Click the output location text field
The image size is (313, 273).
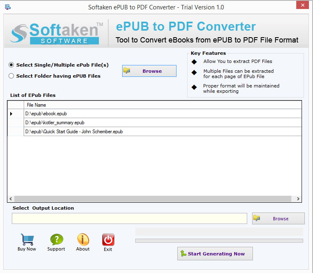pos(129,219)
